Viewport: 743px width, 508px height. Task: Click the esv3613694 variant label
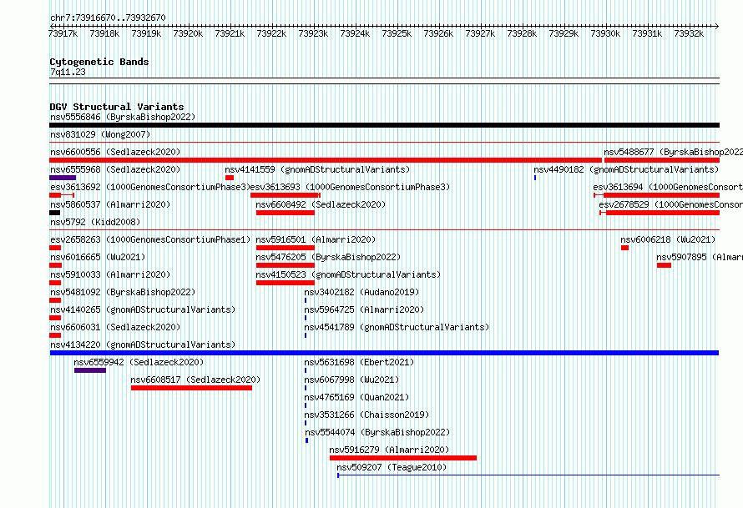(x=668, y=187)
